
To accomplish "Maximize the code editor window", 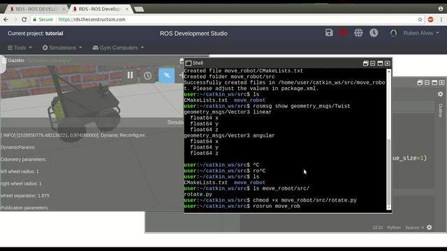I will [x=434, y=82].
